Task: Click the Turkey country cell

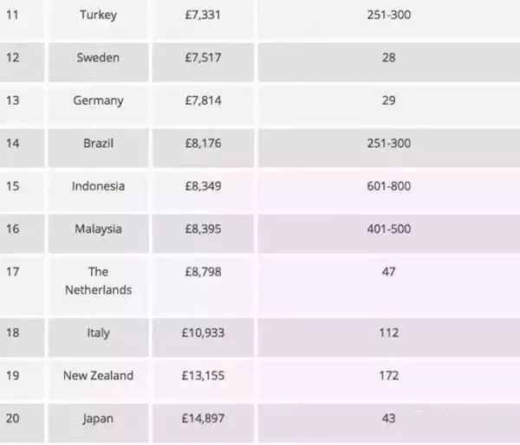Action: [x=98, y=16]
